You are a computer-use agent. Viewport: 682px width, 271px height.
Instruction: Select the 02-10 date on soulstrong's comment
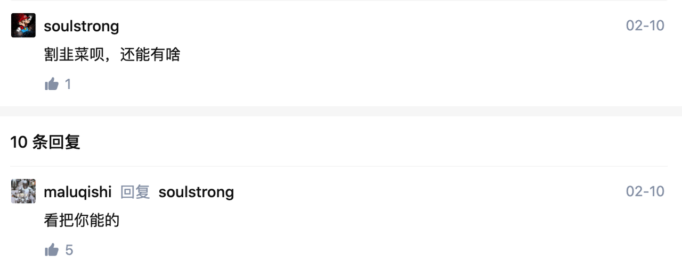pos(645,26)
